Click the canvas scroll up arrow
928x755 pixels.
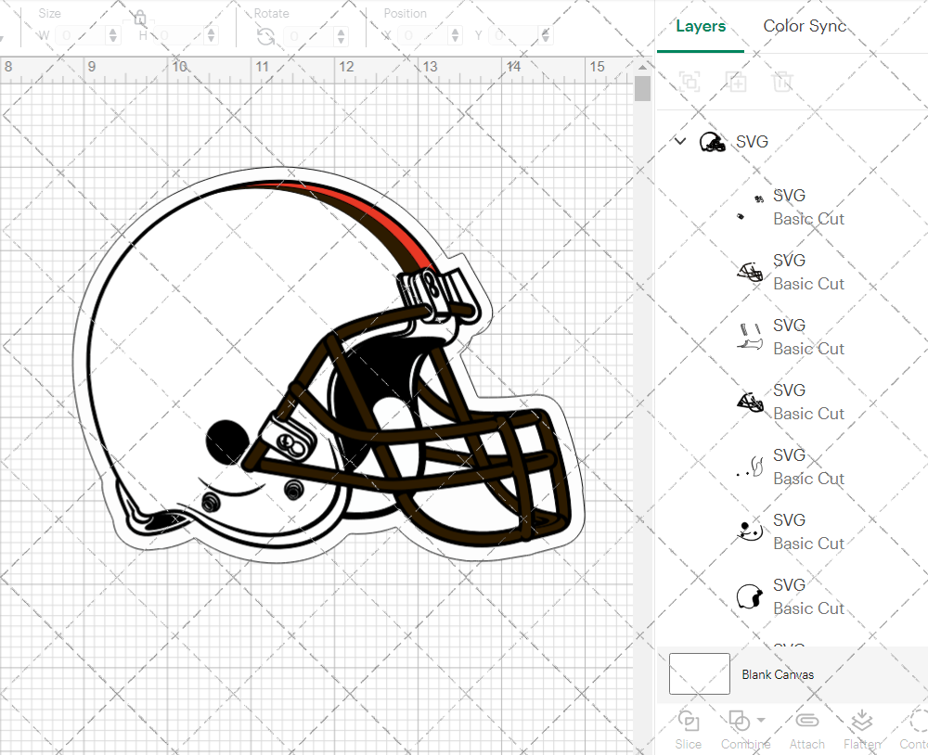coord(642,67)
